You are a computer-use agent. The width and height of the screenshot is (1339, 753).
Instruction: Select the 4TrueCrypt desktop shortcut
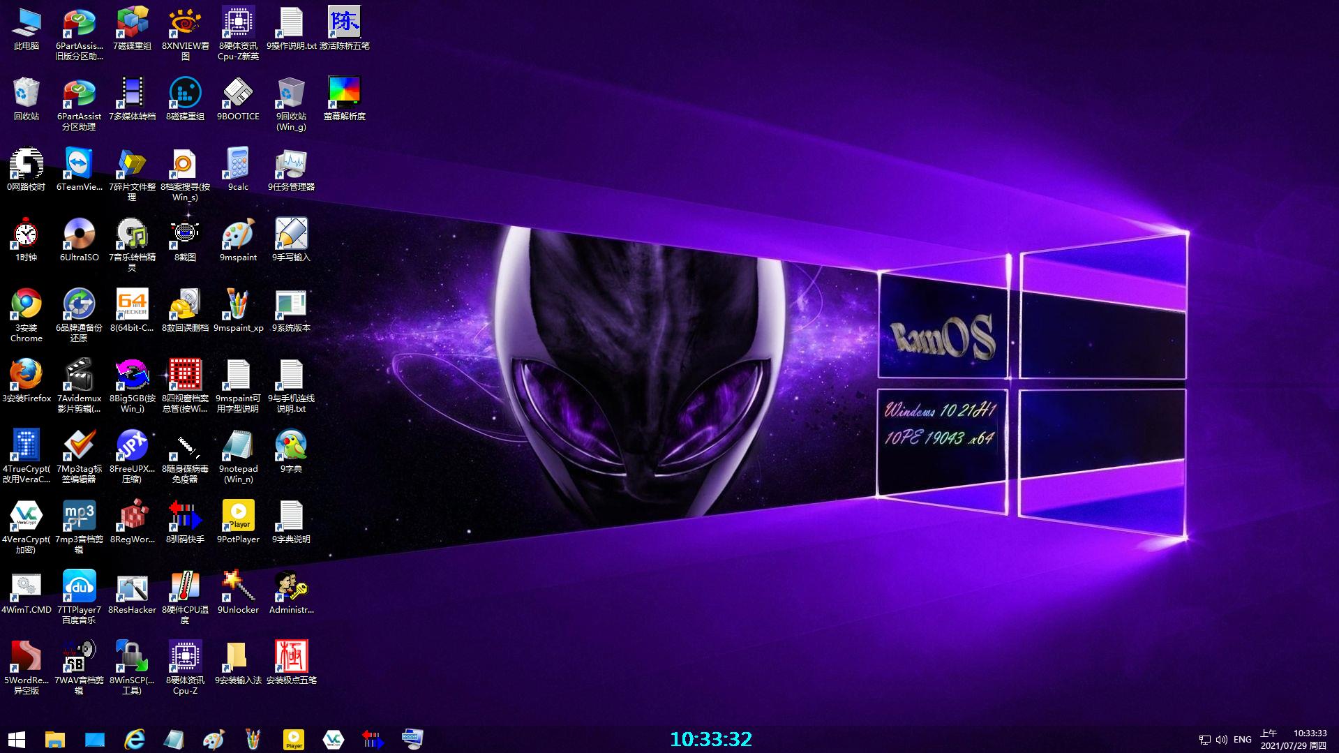[27, 456]
